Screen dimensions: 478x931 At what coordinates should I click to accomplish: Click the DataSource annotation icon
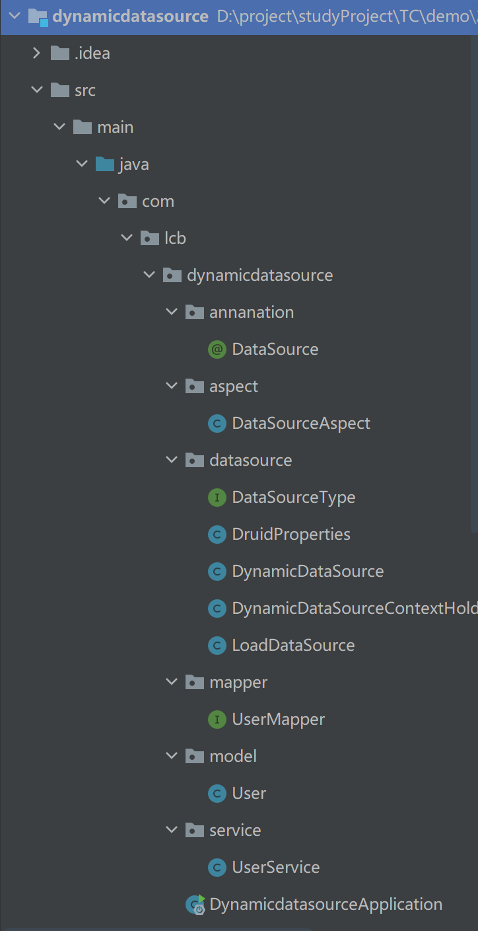pyautogui.click(x=217, y=350)
